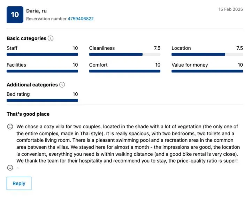Click the reviewer name Daria, ru
The height and width of the screenshot is (198, 251).
(36, 11)
